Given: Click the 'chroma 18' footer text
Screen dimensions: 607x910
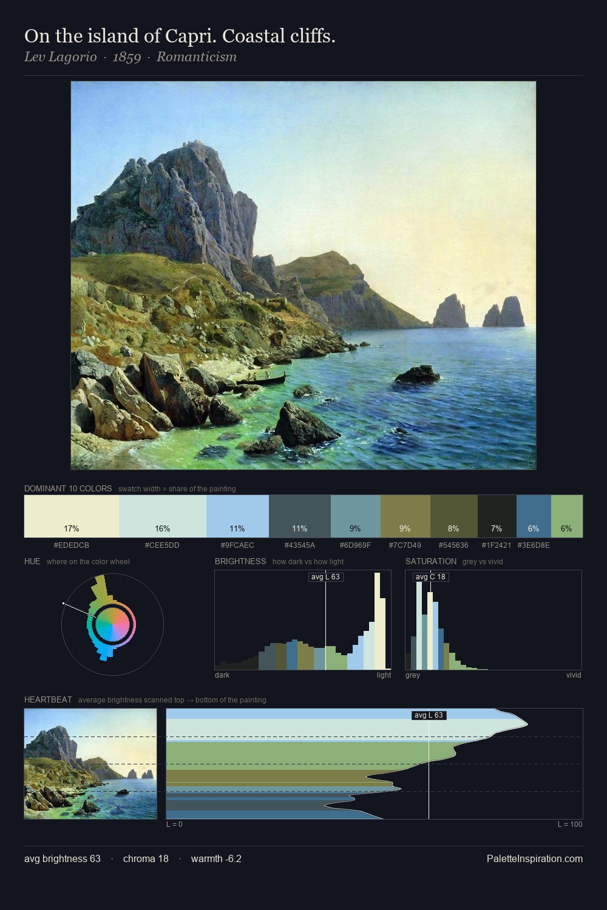Looking at the screenshot, I should [146, 858].
